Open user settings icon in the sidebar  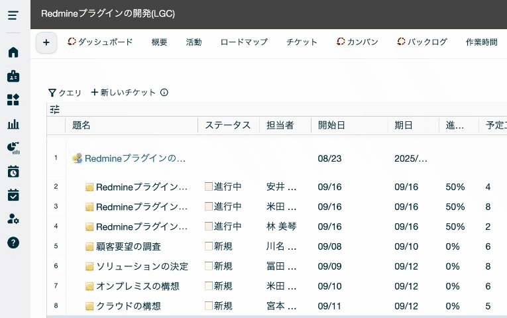coord(13,219)
